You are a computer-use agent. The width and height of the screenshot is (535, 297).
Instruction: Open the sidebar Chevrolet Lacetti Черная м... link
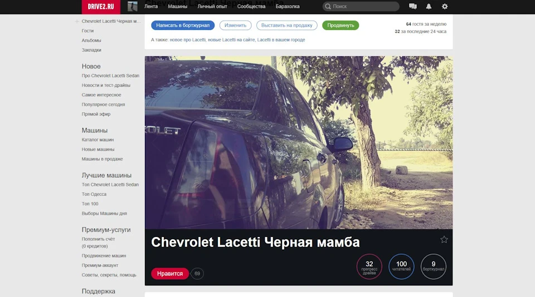click(111, 21)
